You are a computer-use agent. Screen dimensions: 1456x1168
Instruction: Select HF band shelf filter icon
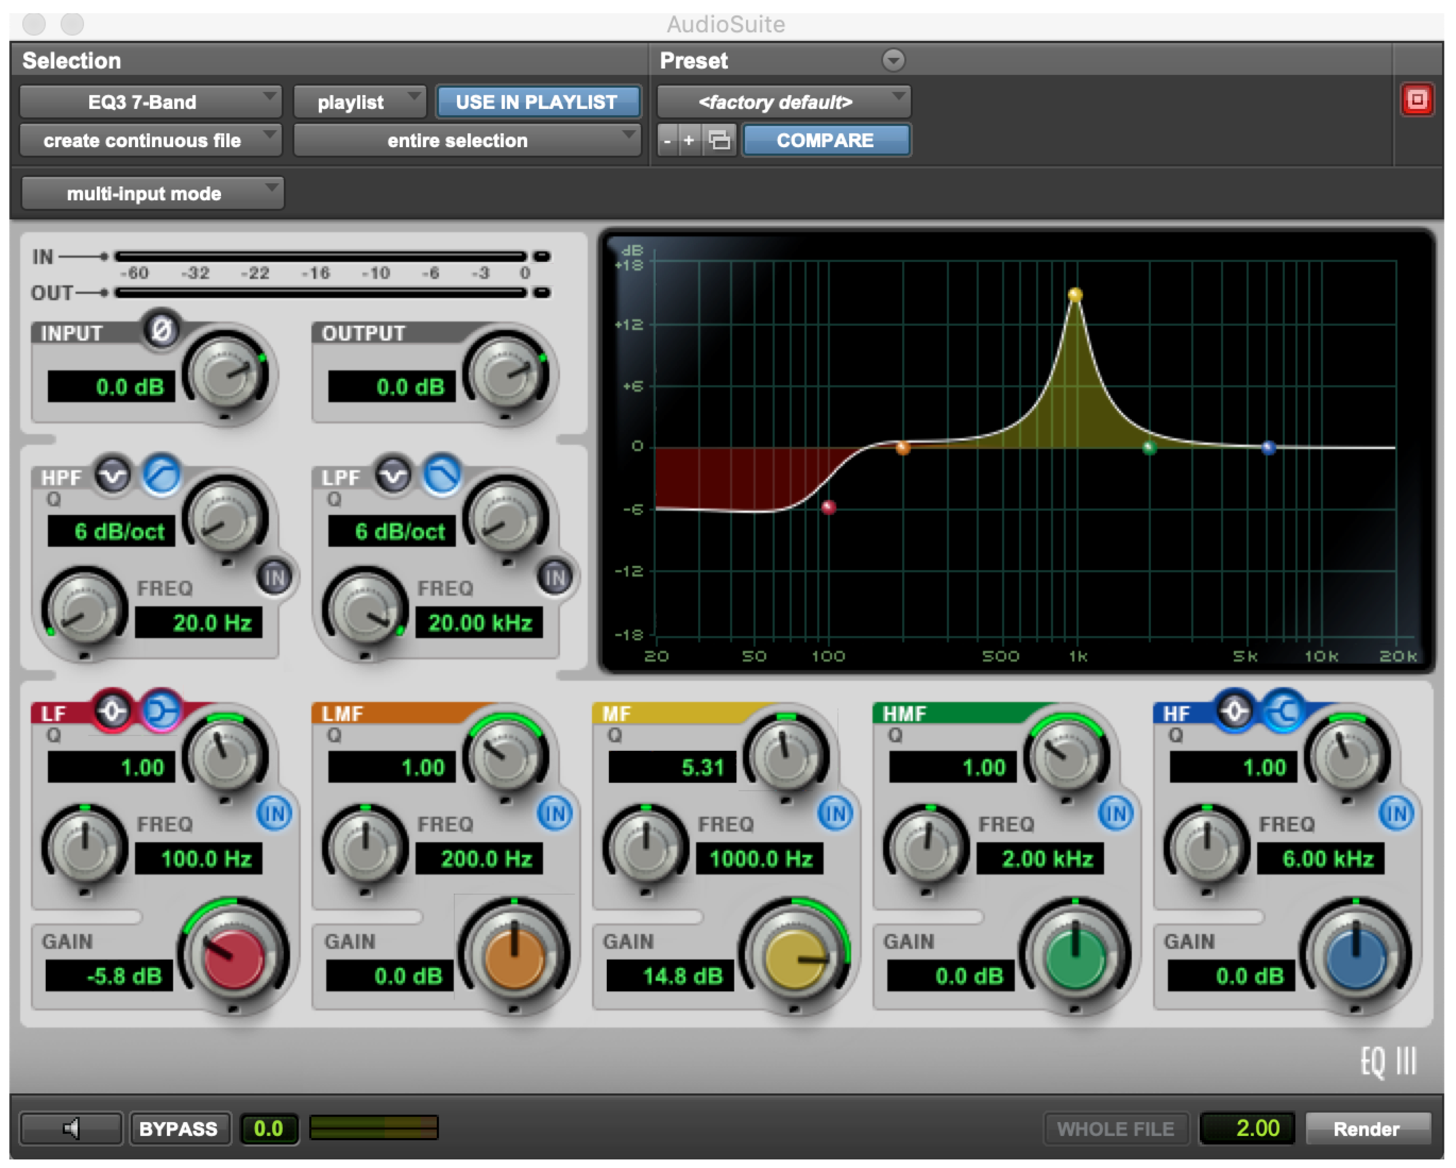tap(1284, 711)
